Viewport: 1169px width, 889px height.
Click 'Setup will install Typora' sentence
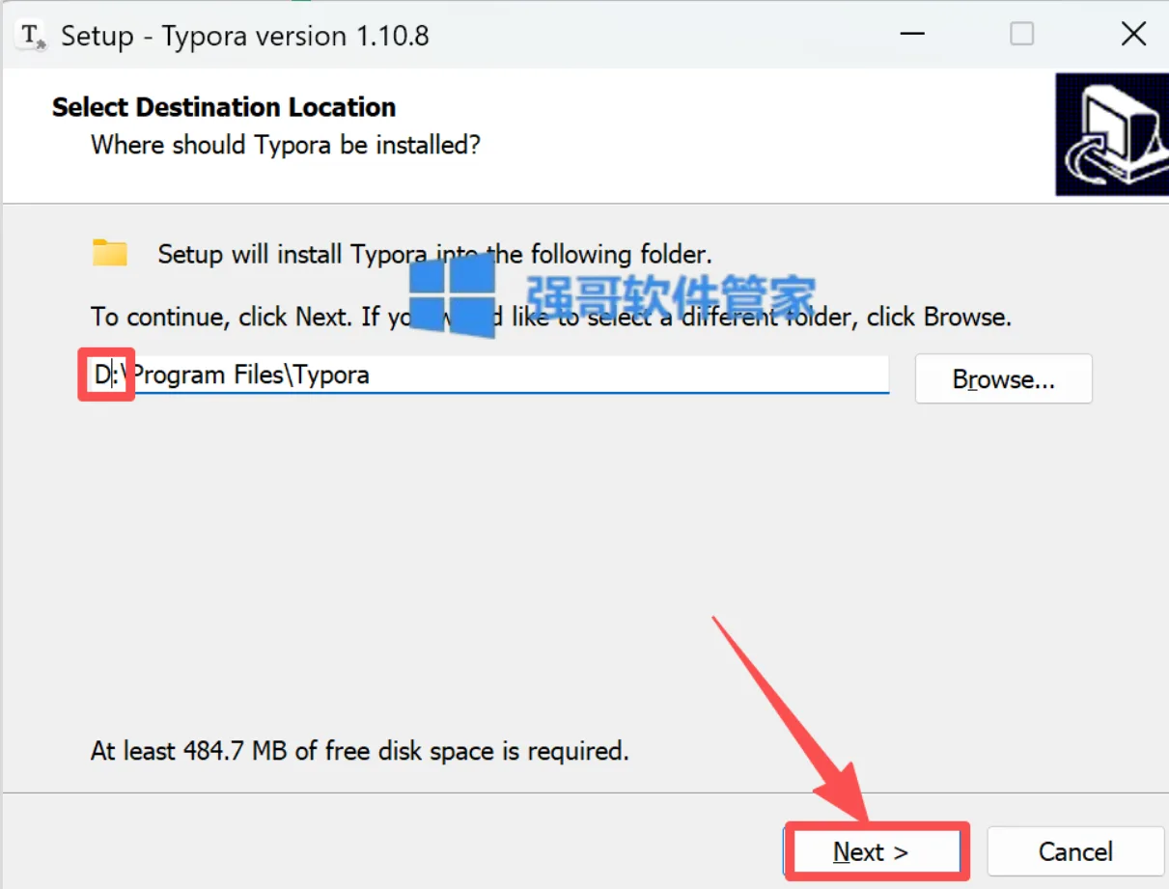pos(435,255)
